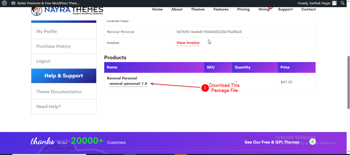Click the Nayra Themes mascot logo

coord(36,11)
